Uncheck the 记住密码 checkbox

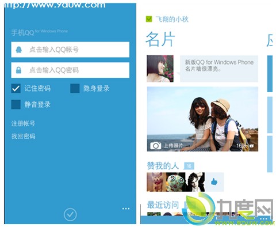click(16, 89)
